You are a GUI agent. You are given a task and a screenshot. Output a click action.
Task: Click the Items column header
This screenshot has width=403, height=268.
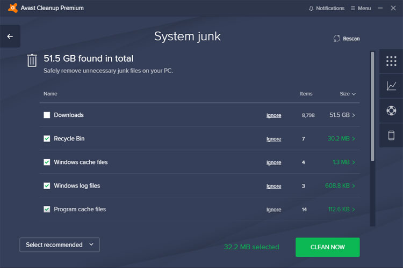coord(306,94)
